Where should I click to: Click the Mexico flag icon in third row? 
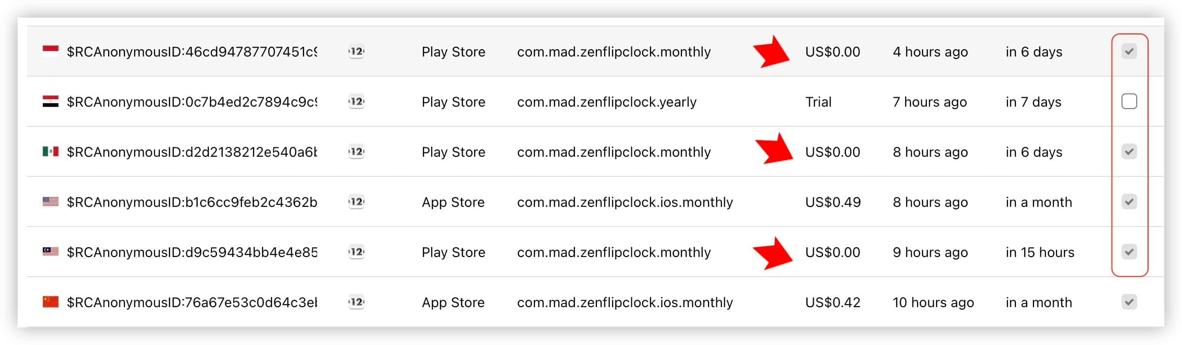pyautogui.click(x=50, y=151)
